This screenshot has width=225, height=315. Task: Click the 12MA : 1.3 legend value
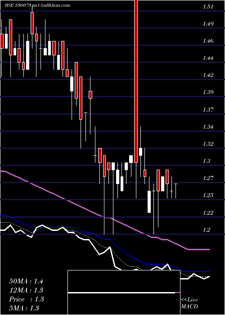(x=26, y=290)
